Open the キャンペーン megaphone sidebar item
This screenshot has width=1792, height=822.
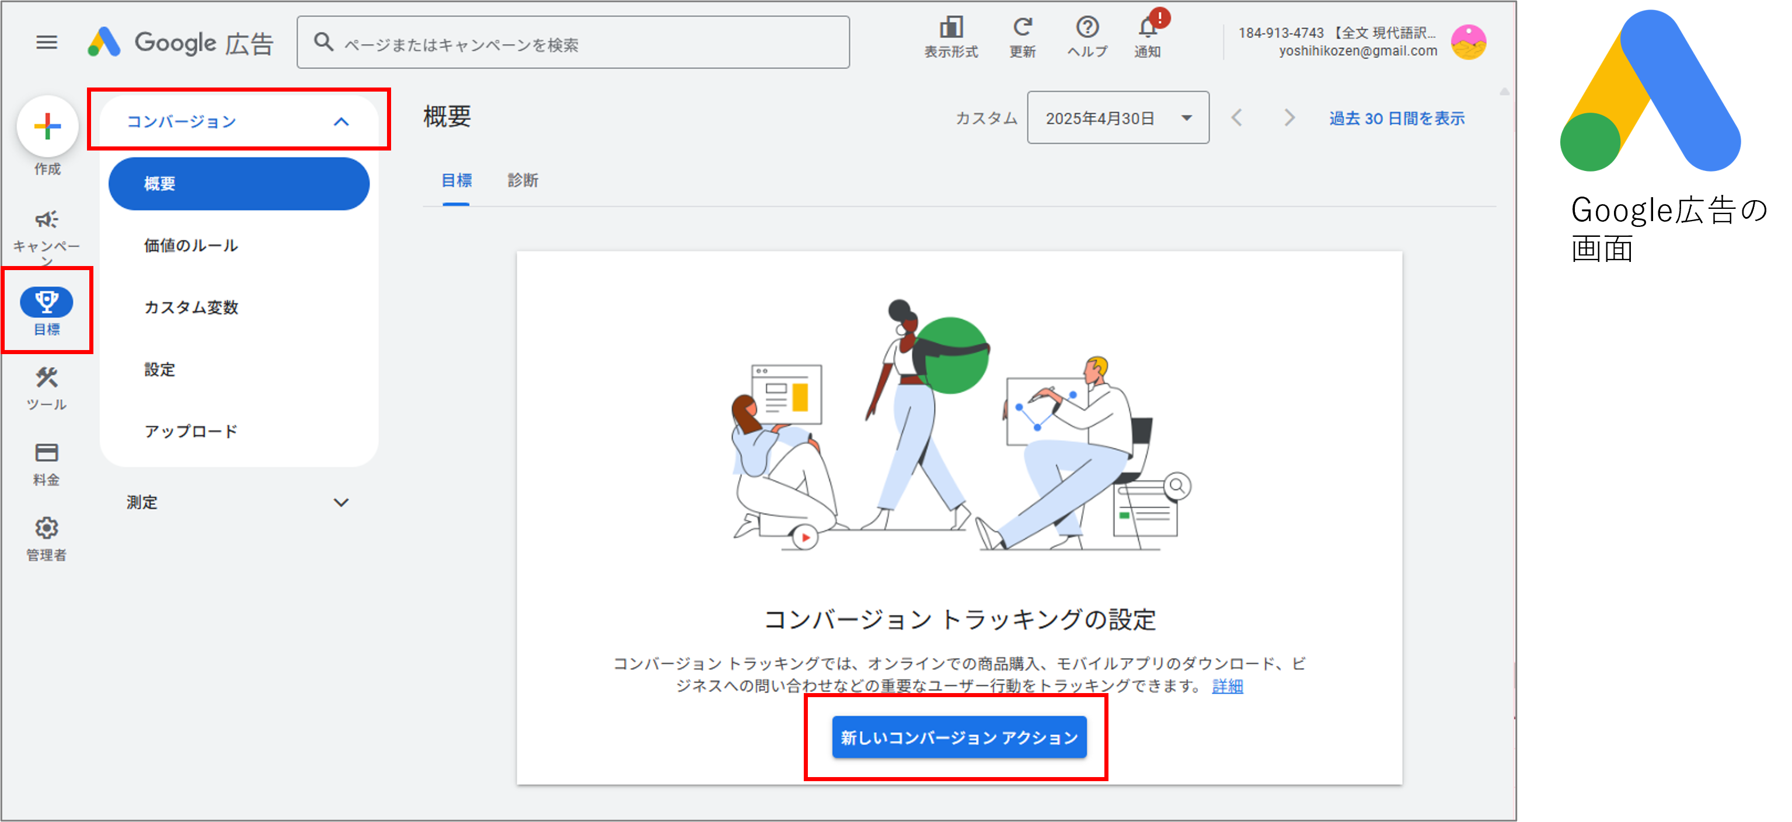coord(47,236)
